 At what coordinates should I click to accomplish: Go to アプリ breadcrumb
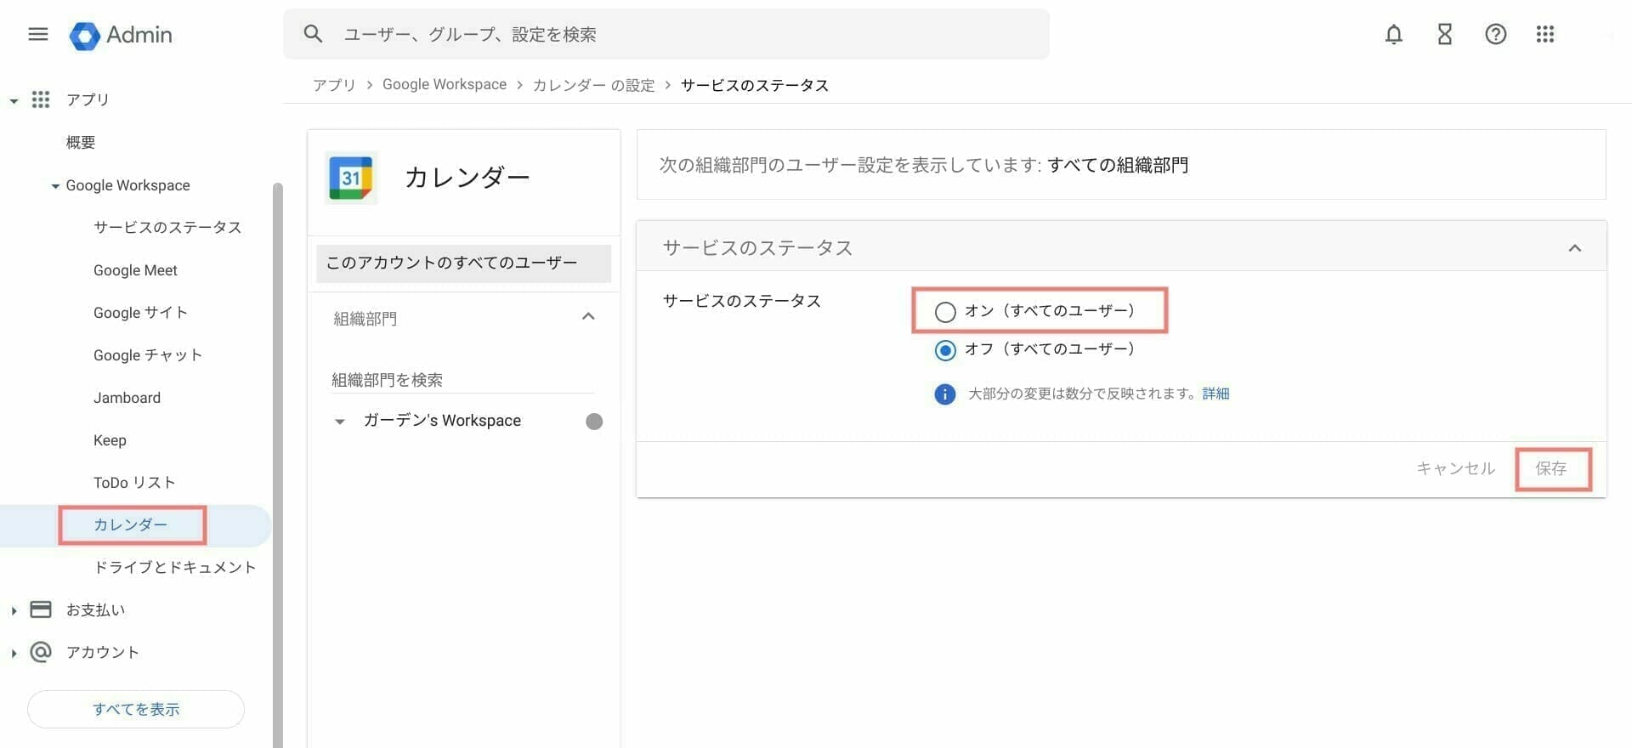pyautogui.click(x=334, y=85)
